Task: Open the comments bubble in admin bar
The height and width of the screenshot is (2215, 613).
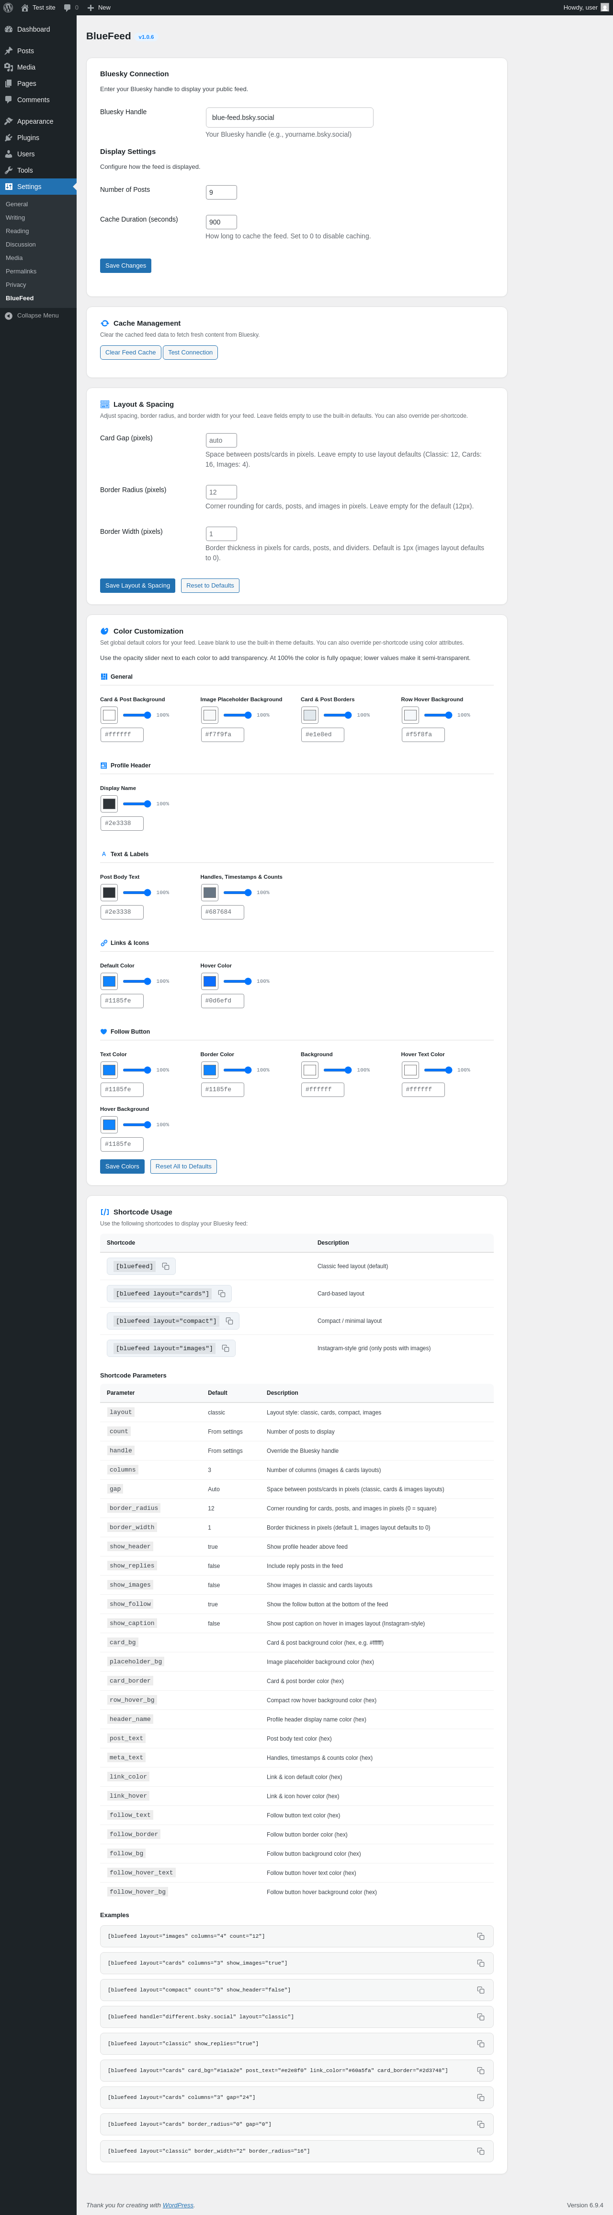Action: pyautogui.click(x=70, y=8)
